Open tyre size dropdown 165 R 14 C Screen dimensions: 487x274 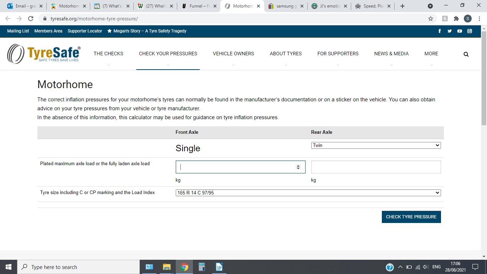tap(308, 193)
